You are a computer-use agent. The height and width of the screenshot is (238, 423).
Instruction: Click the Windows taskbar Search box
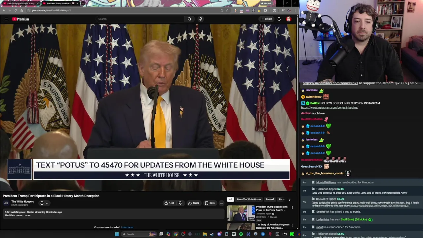pyautogui.click(x=139, y=234)
